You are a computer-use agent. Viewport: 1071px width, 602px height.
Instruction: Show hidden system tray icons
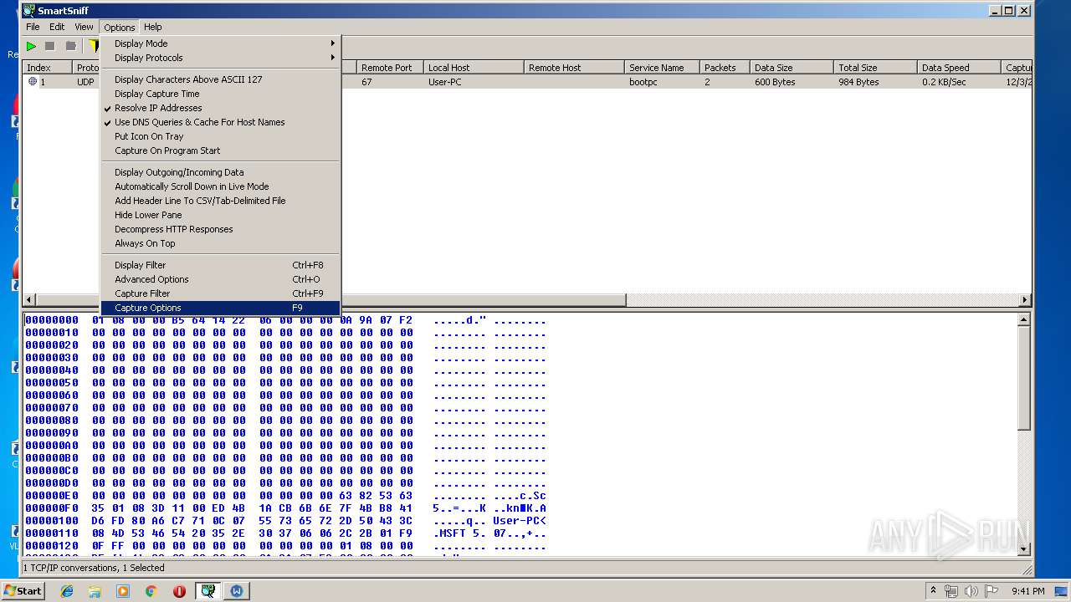coord(934,591)
